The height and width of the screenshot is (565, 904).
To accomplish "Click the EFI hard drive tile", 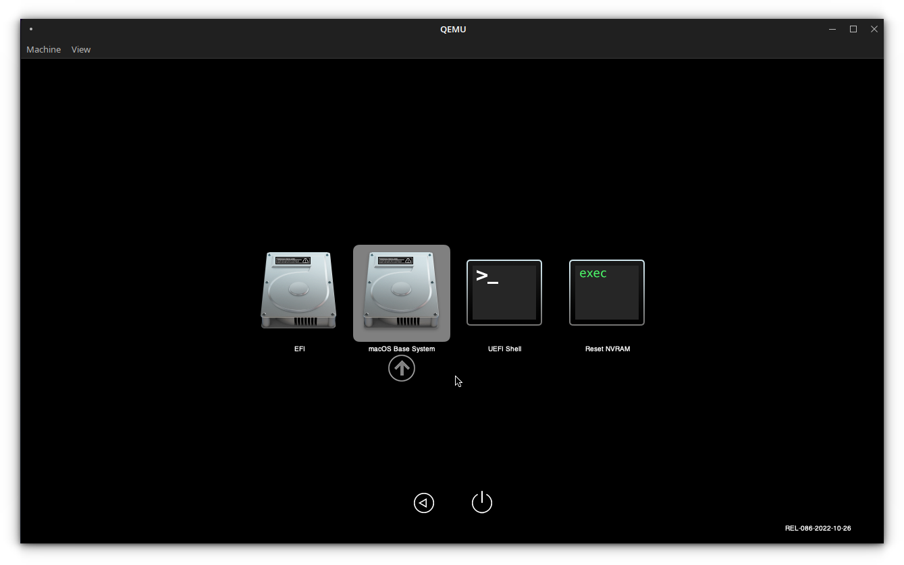I will coord(299,290).
